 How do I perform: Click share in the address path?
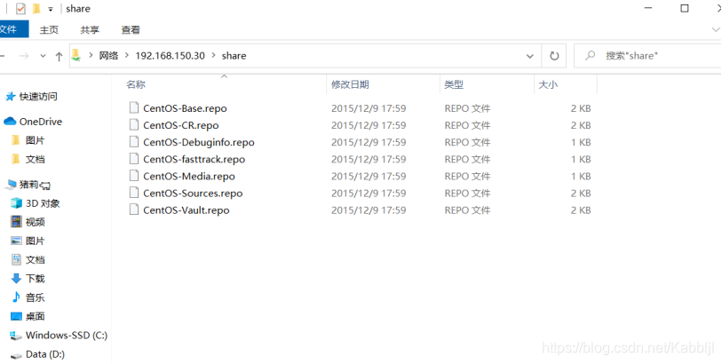[x=234, y=56]
